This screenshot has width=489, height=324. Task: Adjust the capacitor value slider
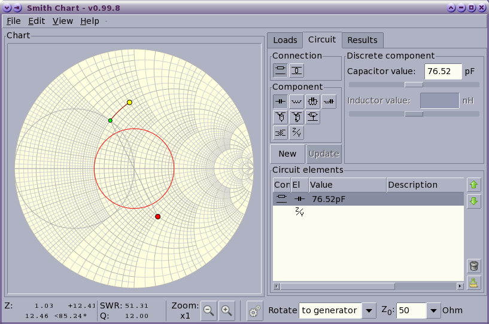click(414, 84)
